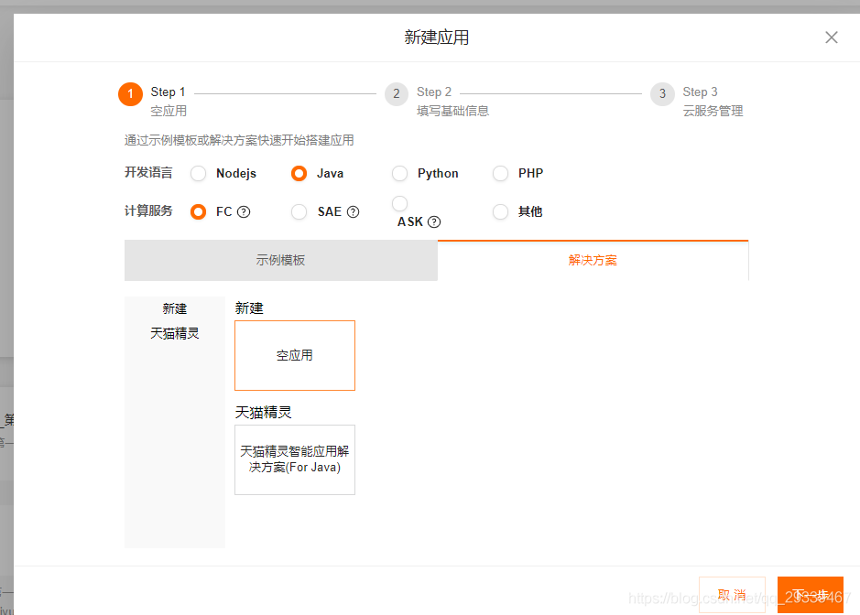Image resolution: width=860 pixels, height=615 pixels.
Task: Select 新建 in the left category list
Action: coord(174,308)
